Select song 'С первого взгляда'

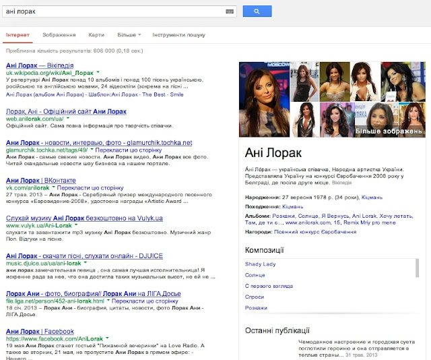tap(269, 287)
